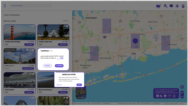The width and height of the screenshot is (188, 106).
Task: Click the Eiffel Tower title text
Action: click(x=9, y=66)
